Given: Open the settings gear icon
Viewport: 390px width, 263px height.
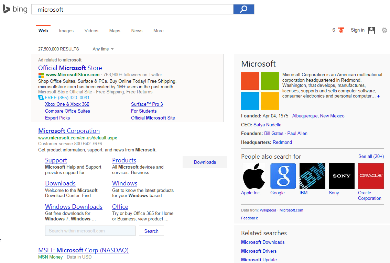Looking at the screenshot, I should pos(384,30).
